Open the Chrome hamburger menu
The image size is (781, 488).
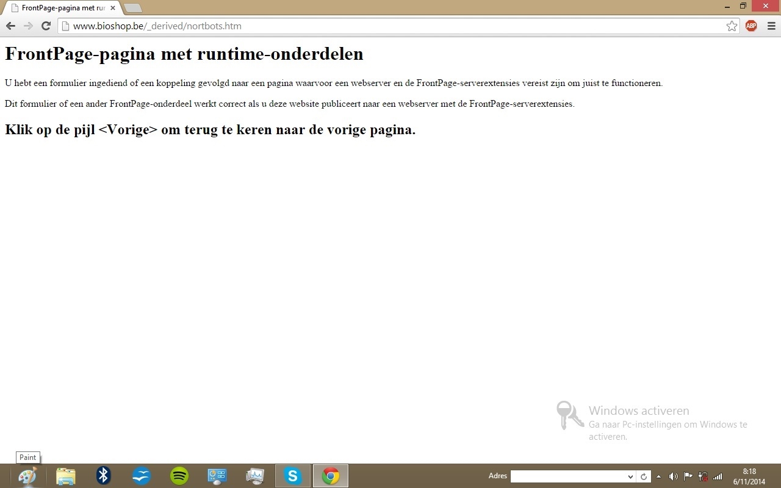(x=771, y=26)
